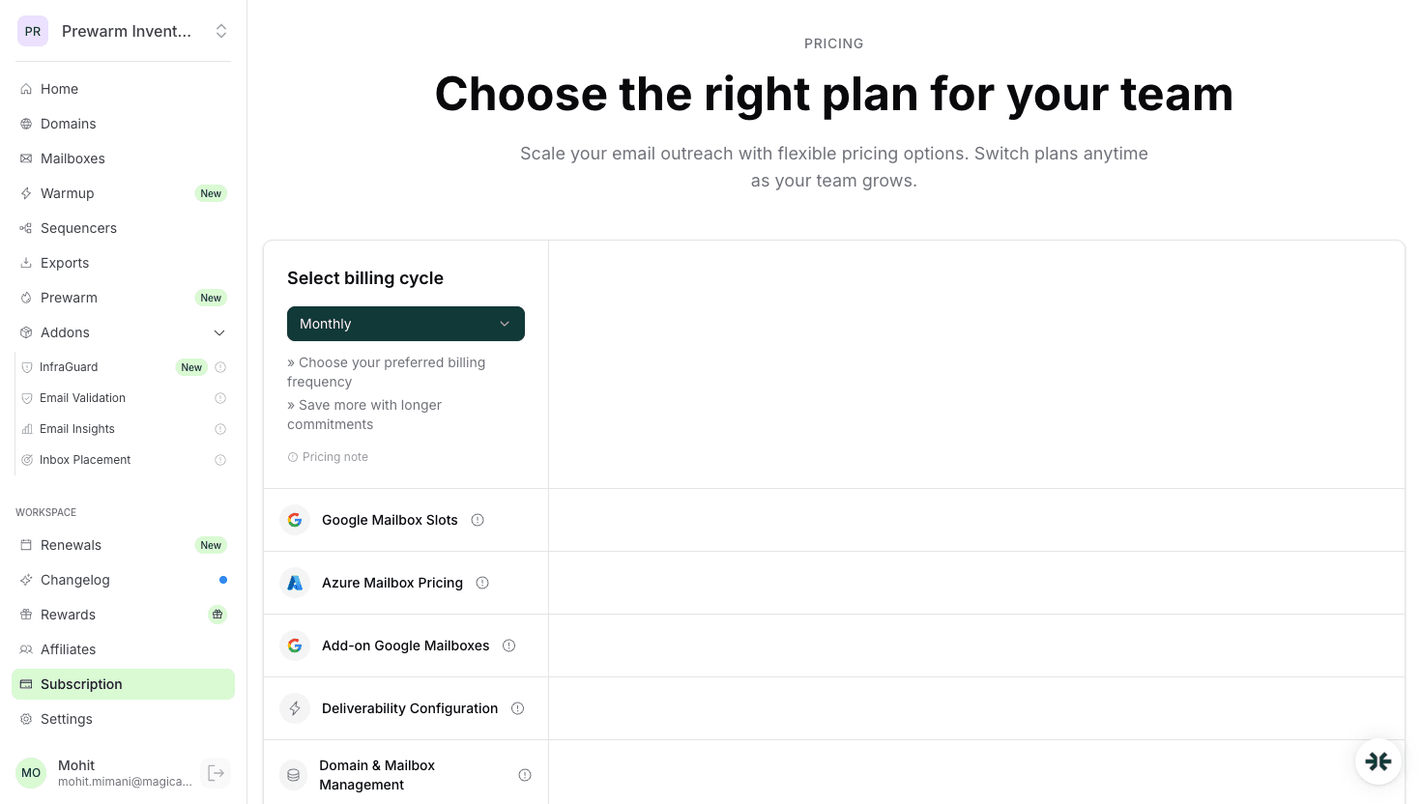This screenshot has width=1421, height=804.
Task: Open the Changelog link
Action: 74,580
